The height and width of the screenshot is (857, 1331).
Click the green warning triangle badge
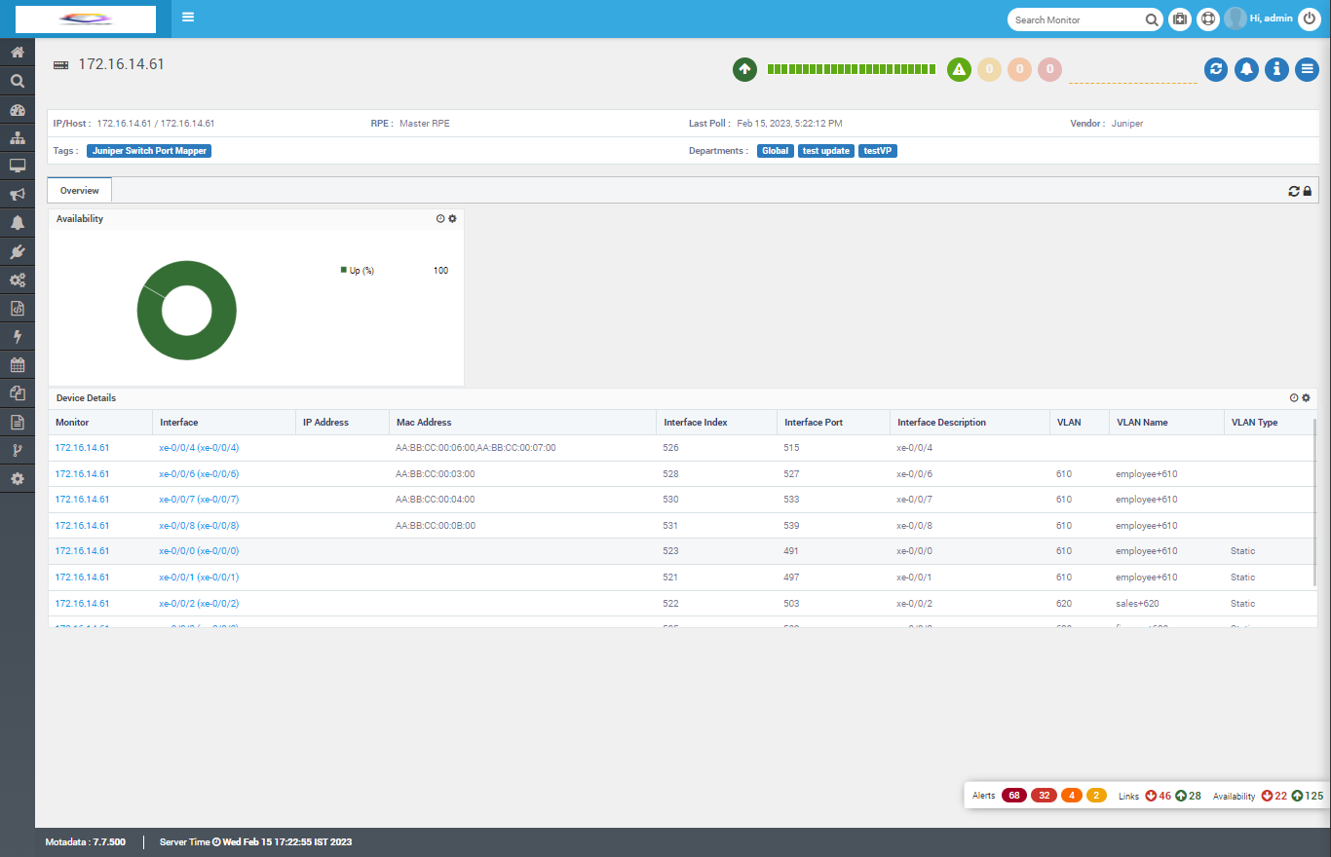pos(959,69)
